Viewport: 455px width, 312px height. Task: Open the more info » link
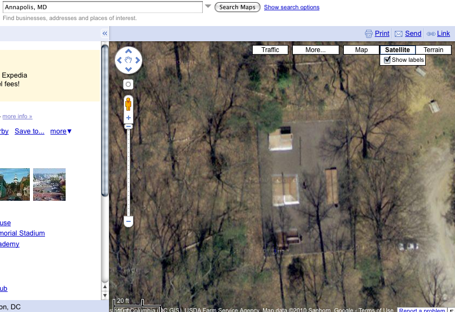(17, 116)
